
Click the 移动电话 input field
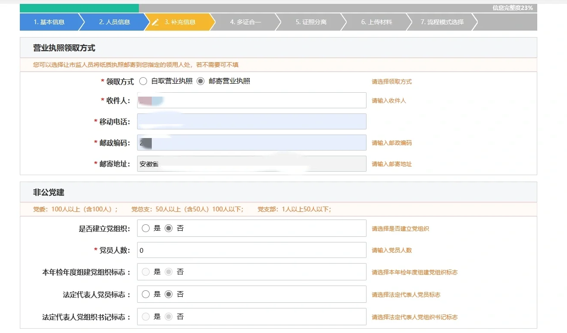click(251, 122)
